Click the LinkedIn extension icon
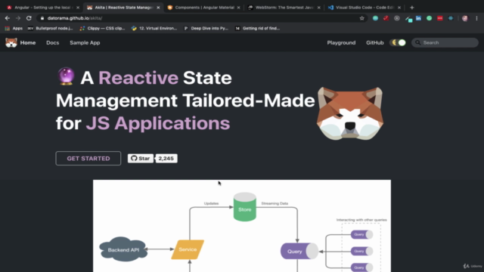This screenshot has height=272, width=484. pos(418,18)
